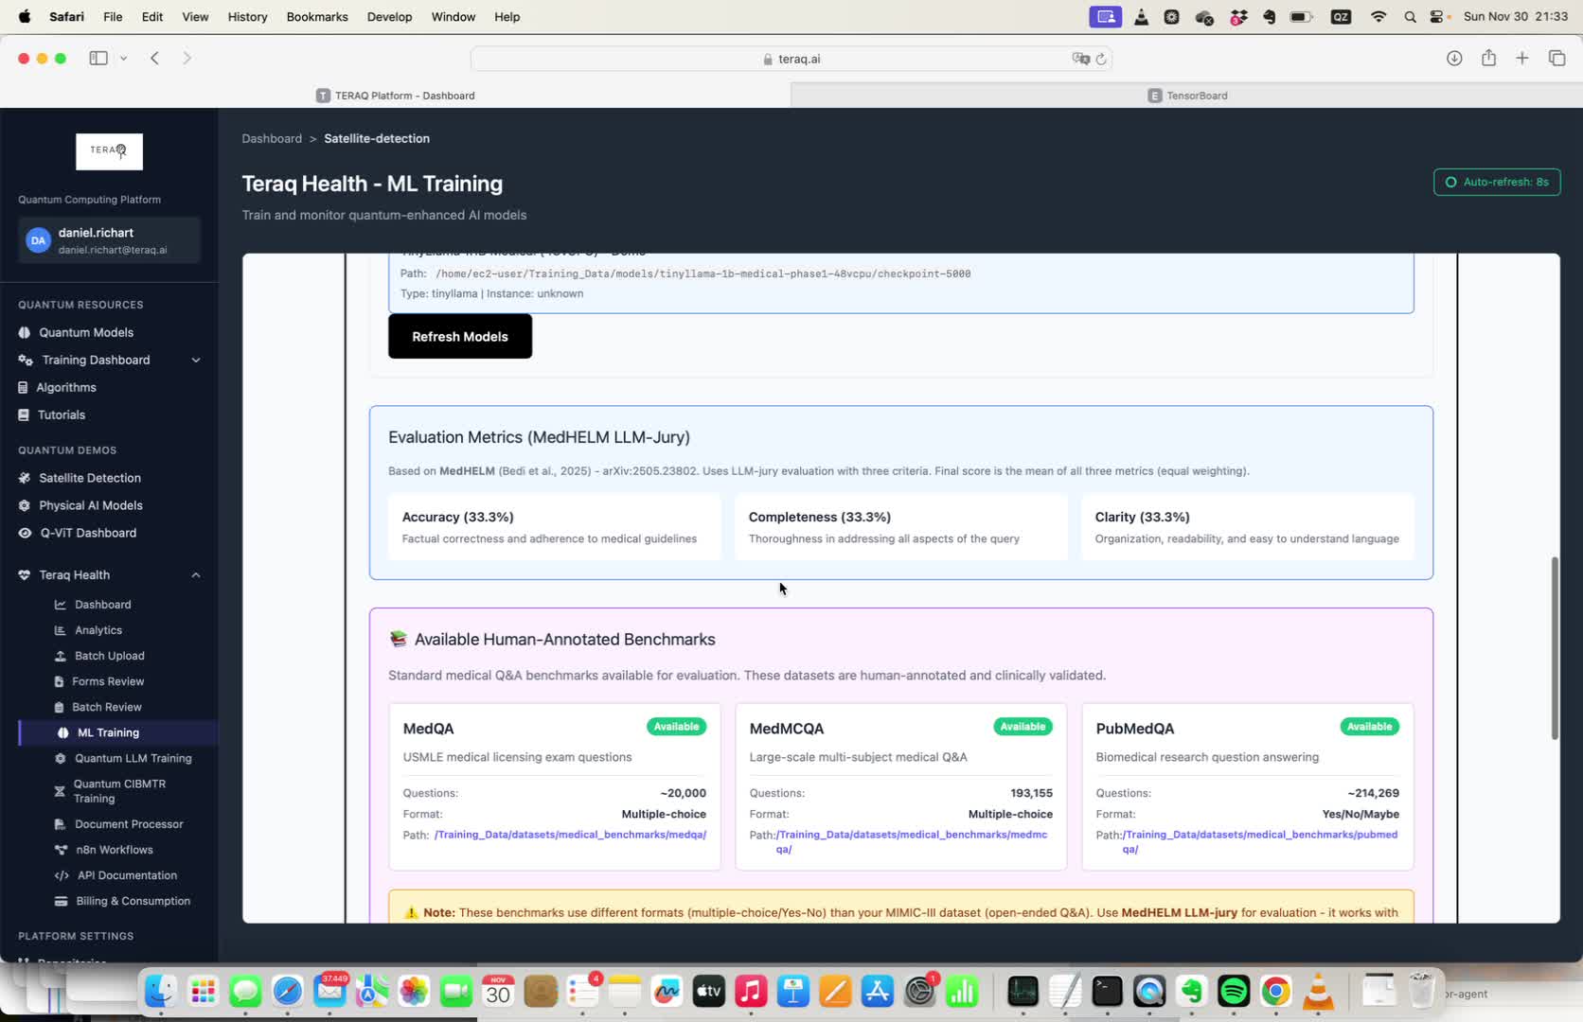Collapse the Teraq Health section
This screenshot has height=1022, width=1583.
[196, 575]
